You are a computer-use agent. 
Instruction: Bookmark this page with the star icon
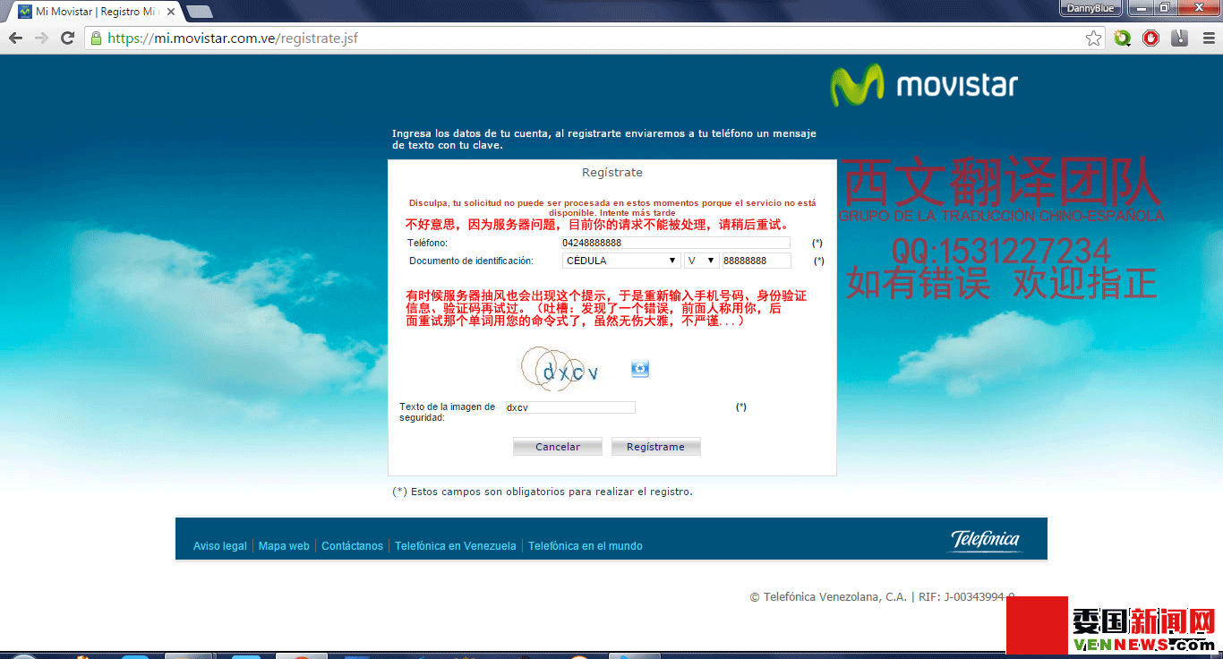(x=1093, y=39)
